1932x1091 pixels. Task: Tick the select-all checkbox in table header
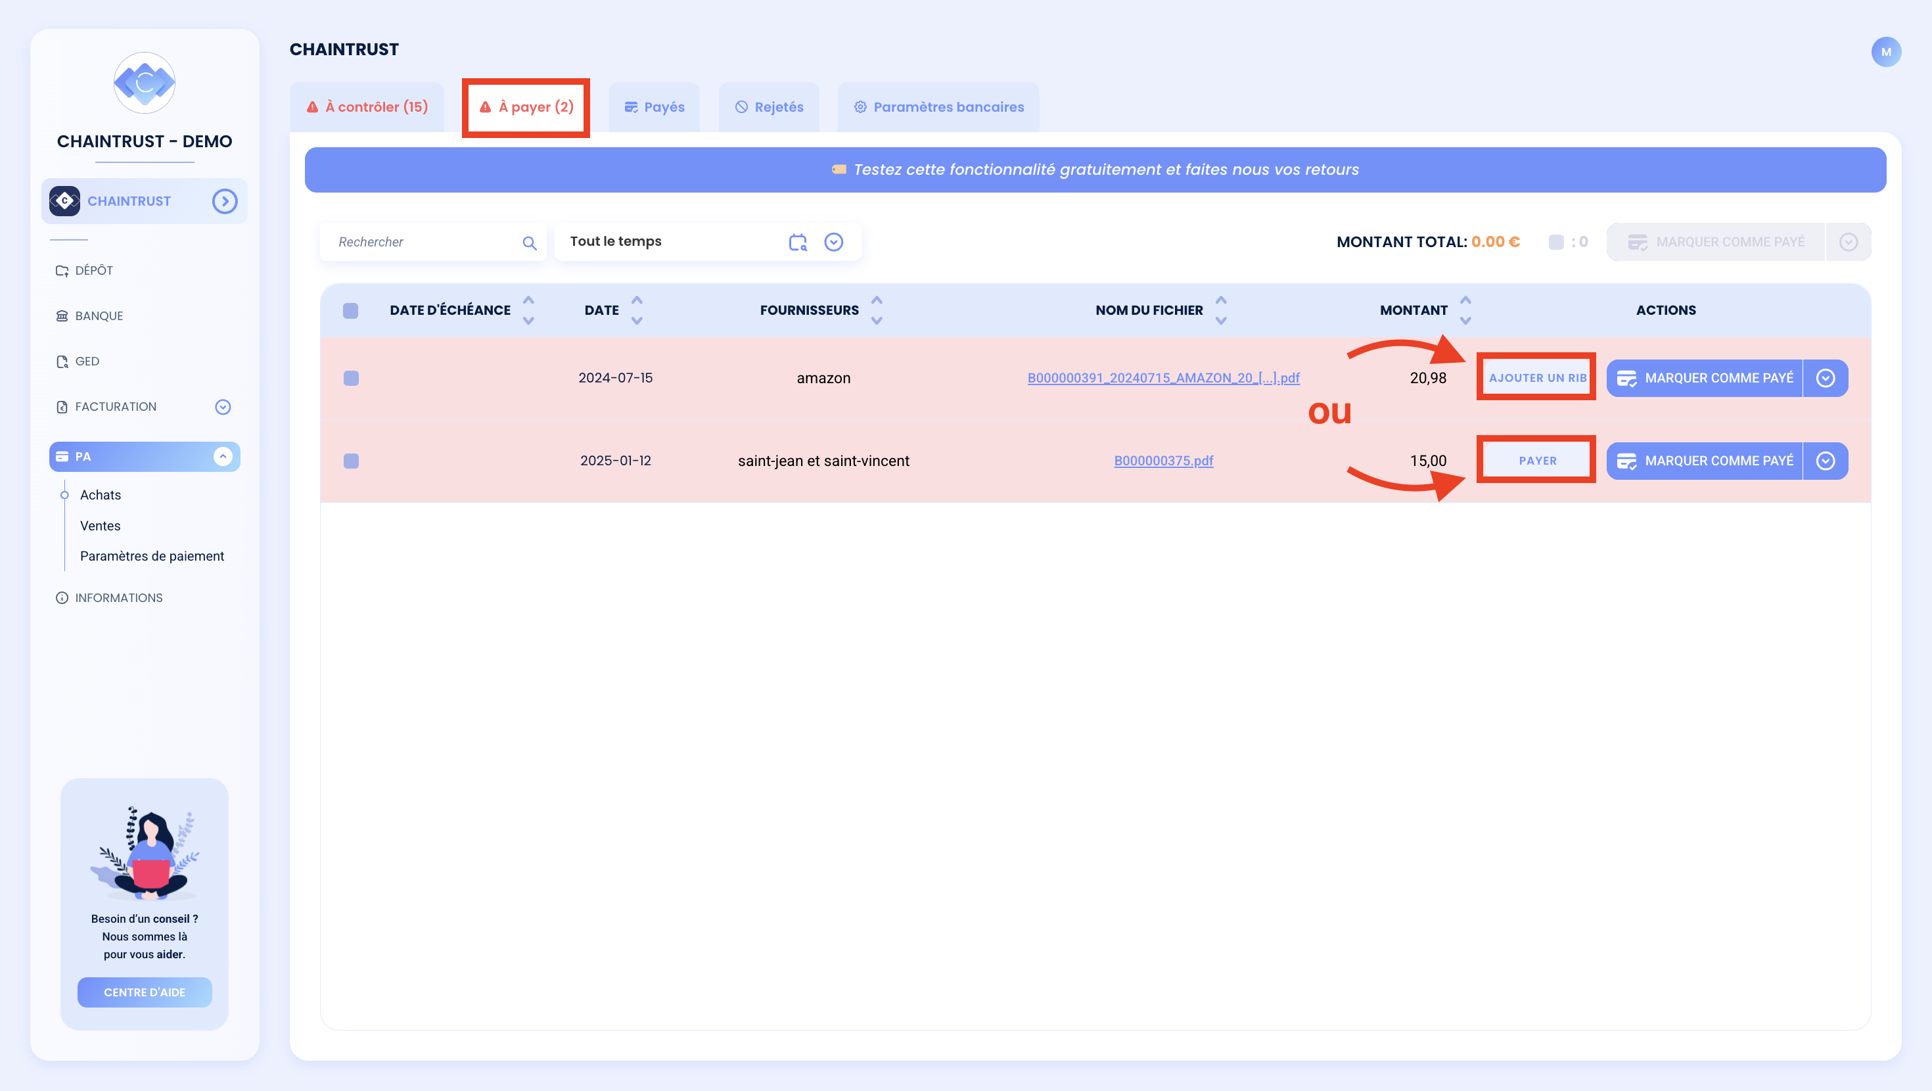(x=351, y=311)
